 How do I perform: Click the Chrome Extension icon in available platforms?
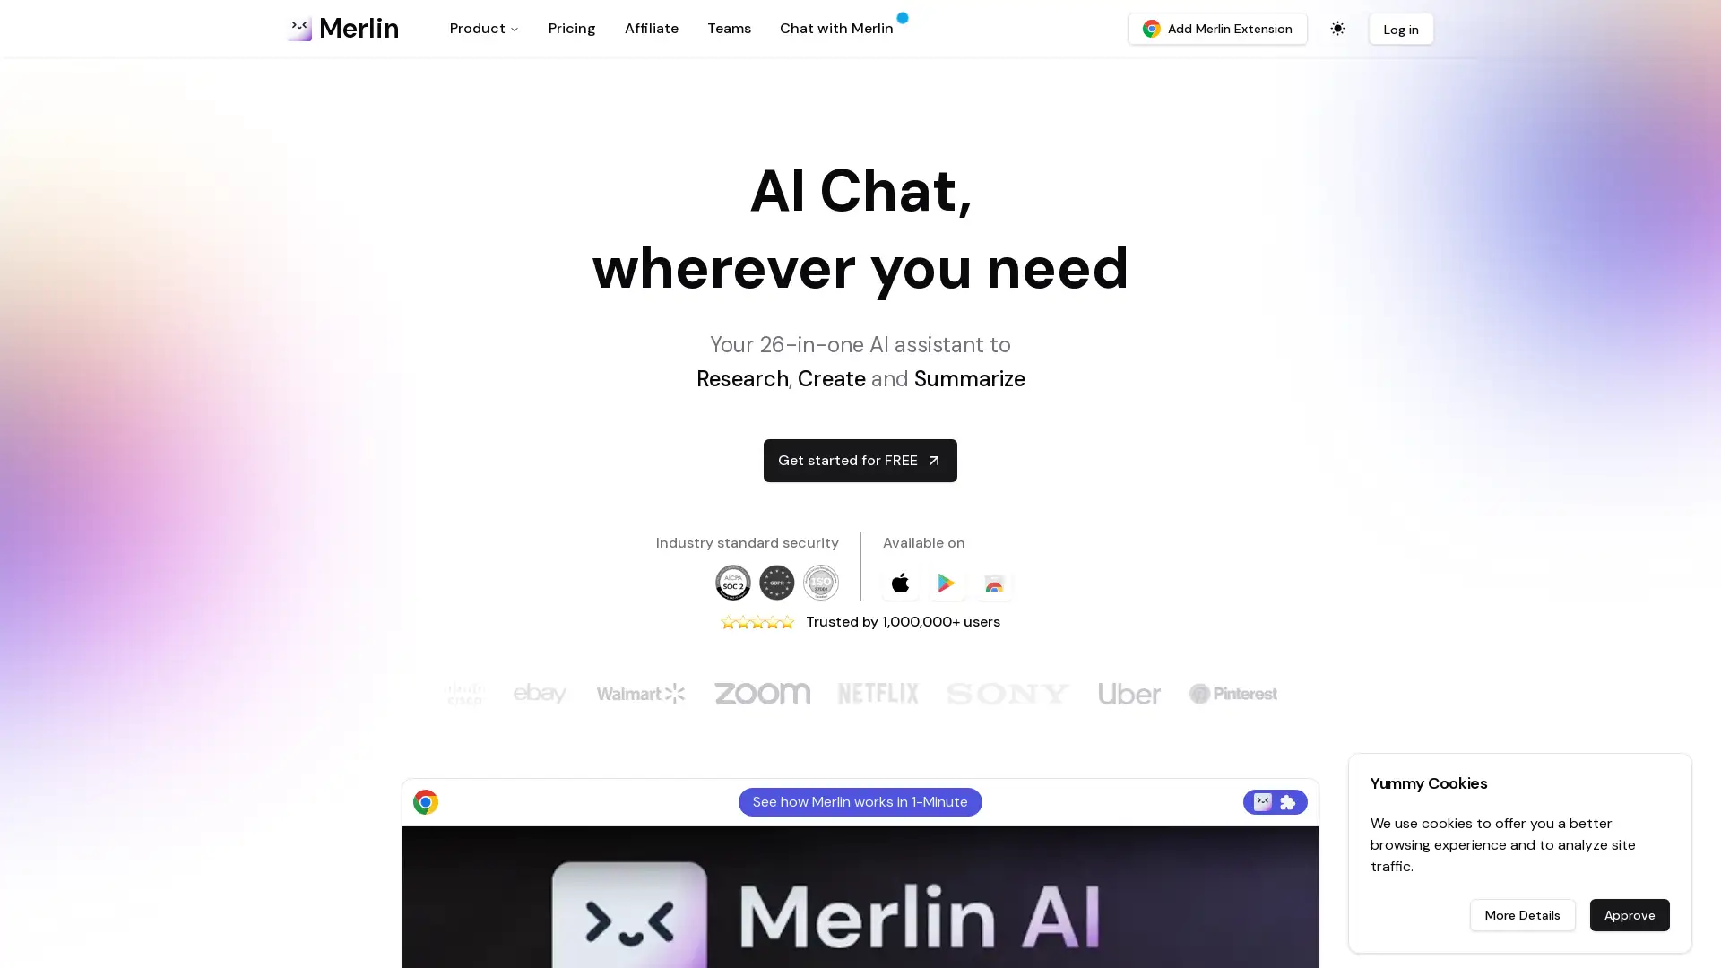tap(994, 583)
